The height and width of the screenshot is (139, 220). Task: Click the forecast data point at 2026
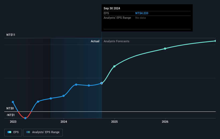165,49
